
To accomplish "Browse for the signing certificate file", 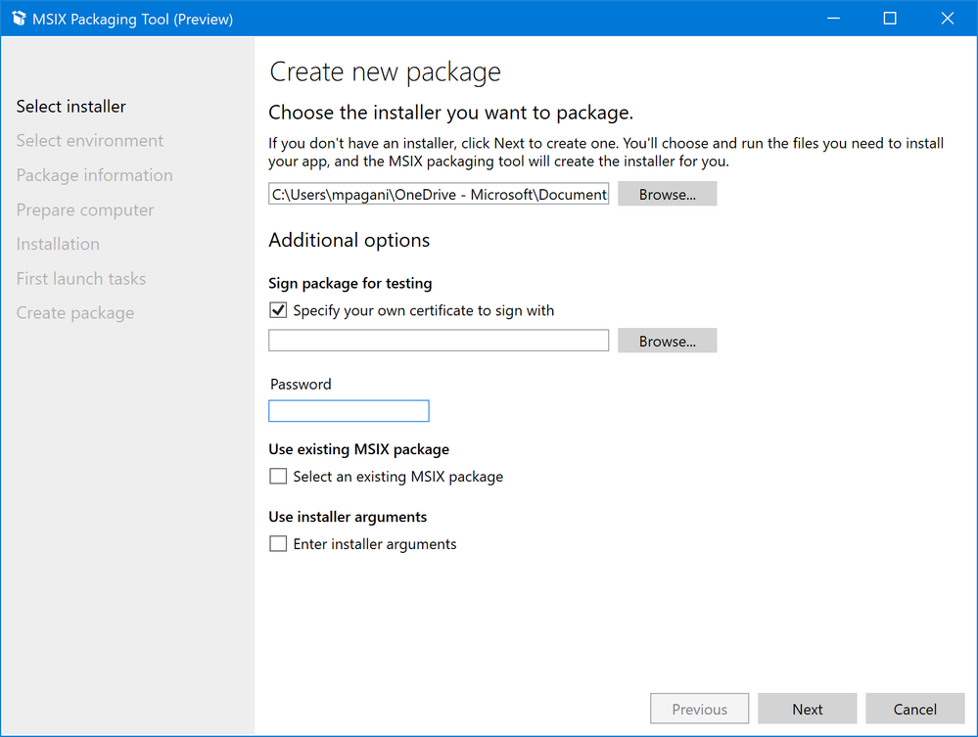I will tap(667, 341).
